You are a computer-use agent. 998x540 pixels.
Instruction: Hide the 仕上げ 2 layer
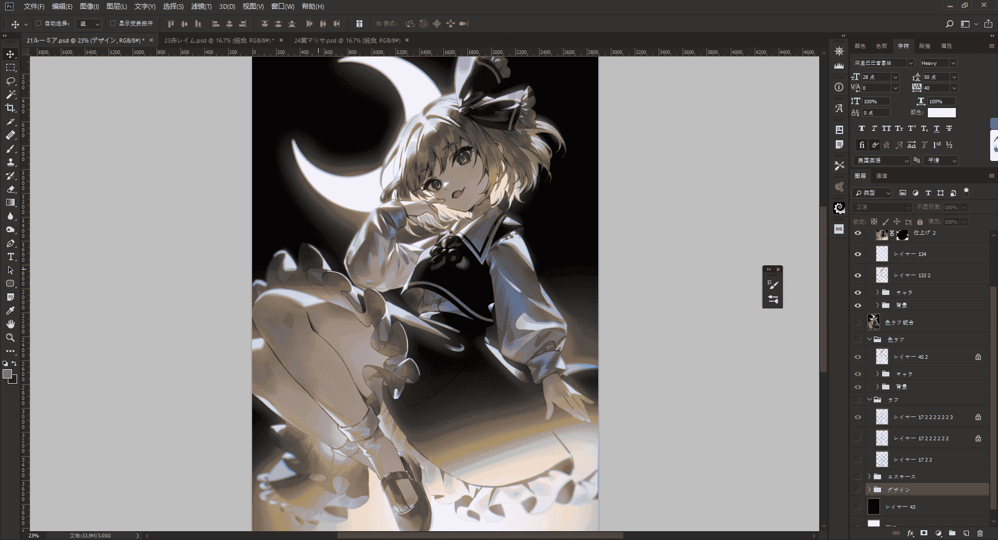click(x=858, y=233)
